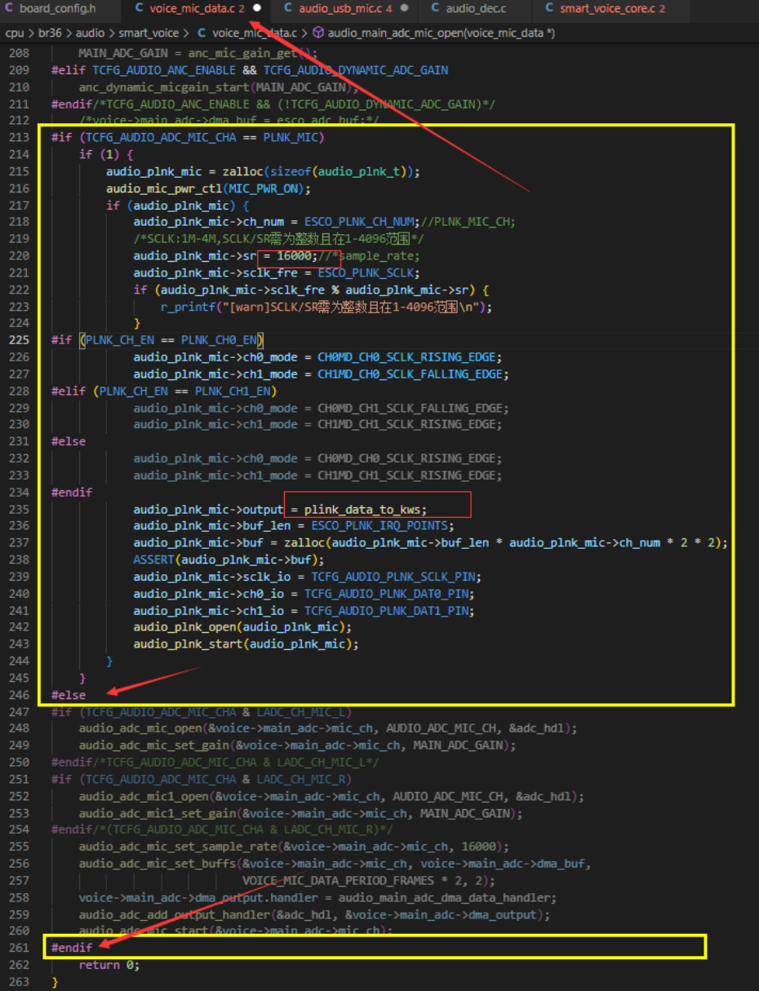Click unsaved dot on voice_mic_data.c tab
The width and height of the screenshot is (759, 991).
coord(257,9)
